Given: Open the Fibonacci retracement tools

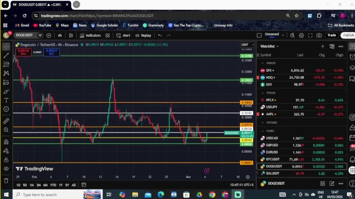Looking at the screenshot, I should pyautogui.click(x=6, y=64).
